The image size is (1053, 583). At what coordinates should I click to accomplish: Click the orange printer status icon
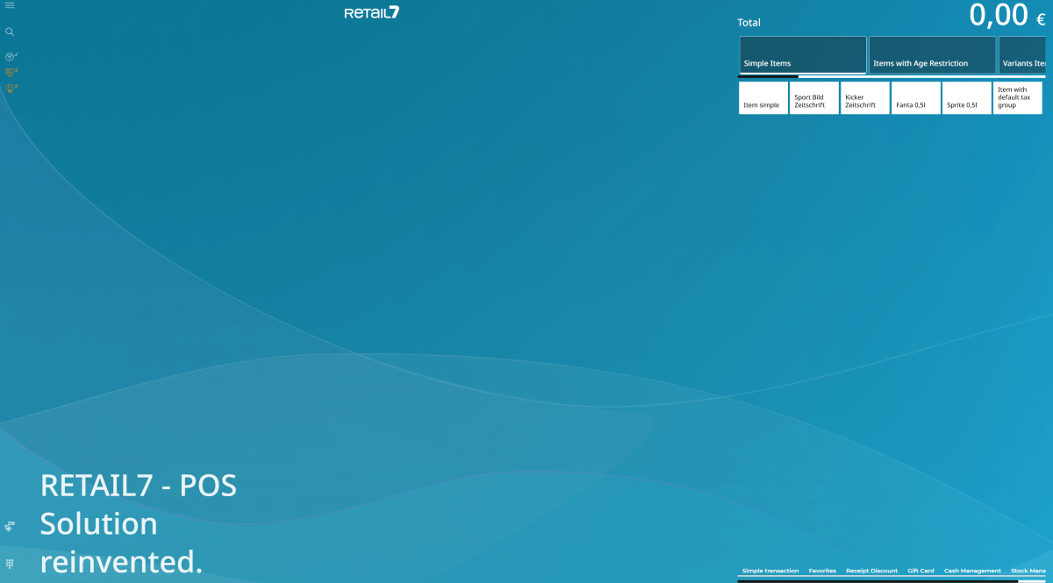11,88
